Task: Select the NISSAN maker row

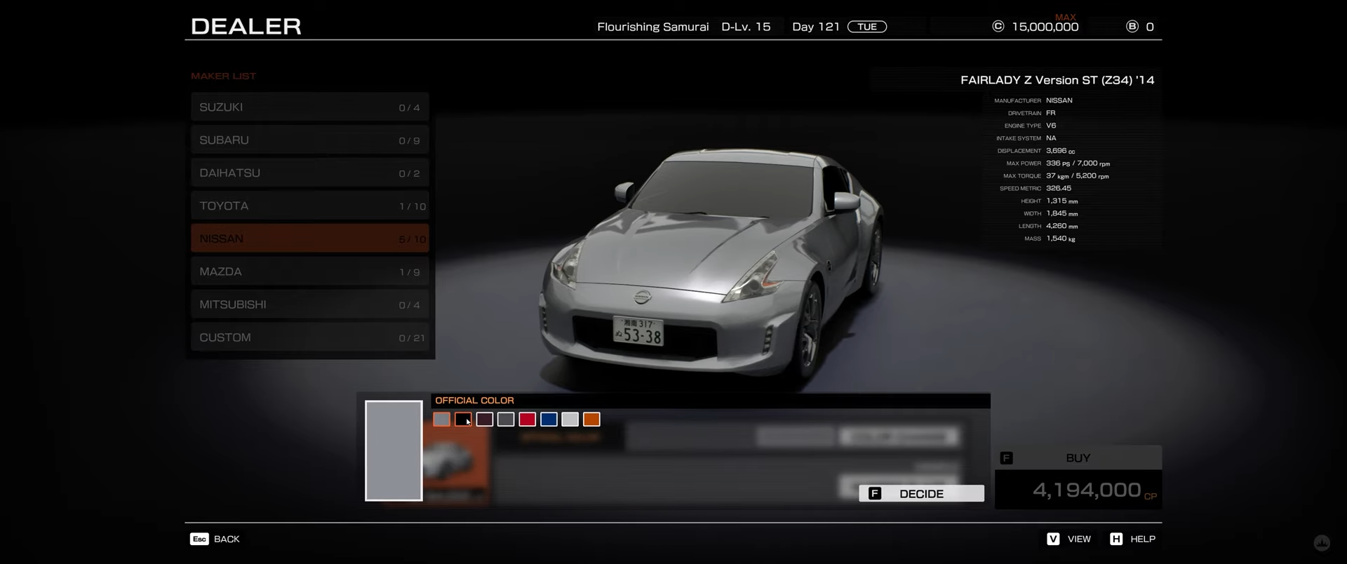Action: click(309, 239)
